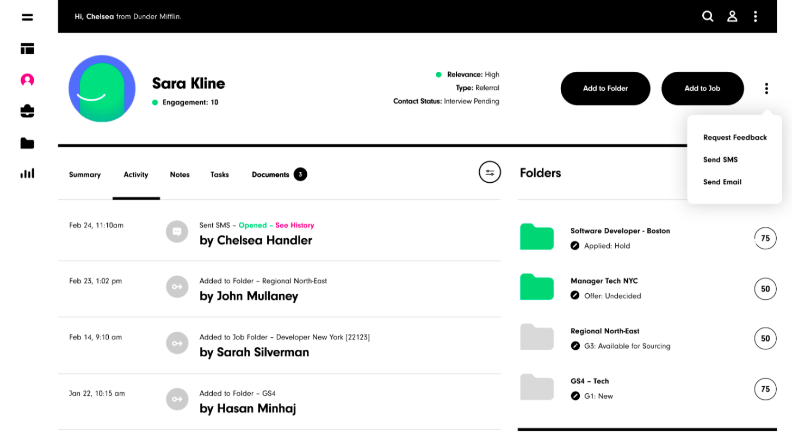Click the Add to Folder button

point(605,88)
